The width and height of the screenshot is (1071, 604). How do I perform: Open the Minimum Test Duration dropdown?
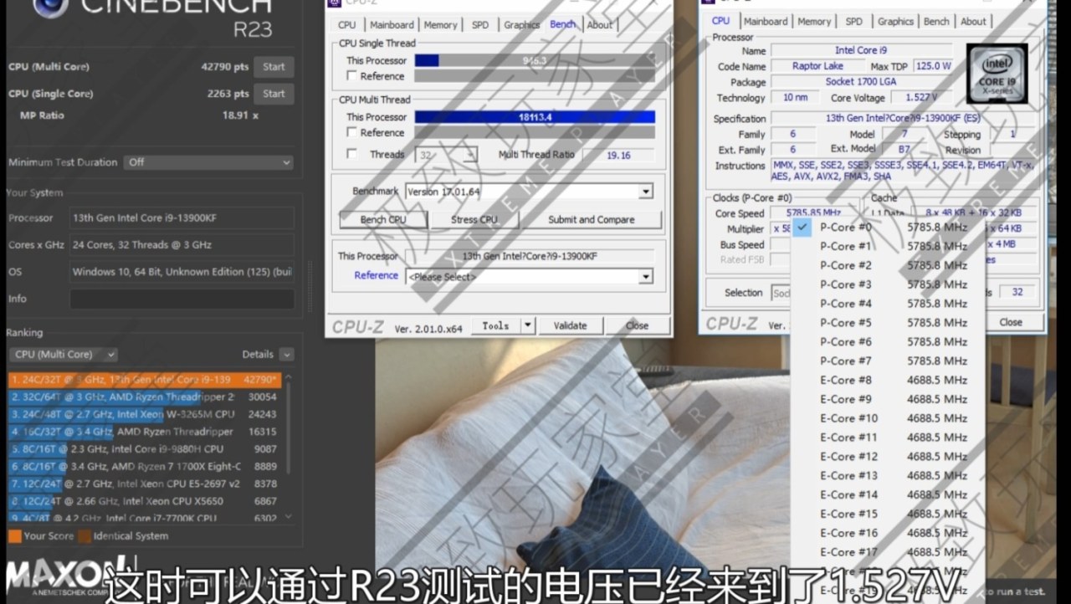[x=208, y=162]
